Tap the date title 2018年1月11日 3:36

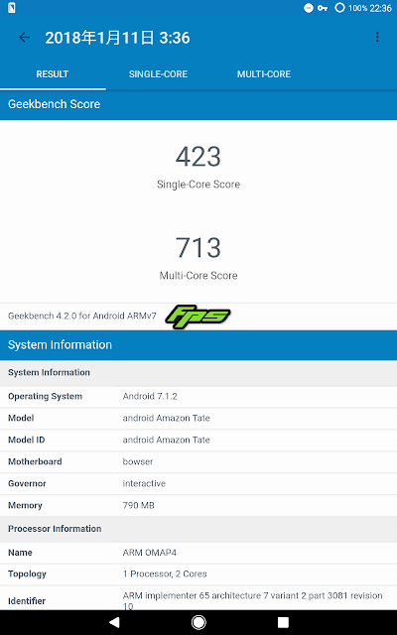(x=117, y=38)
